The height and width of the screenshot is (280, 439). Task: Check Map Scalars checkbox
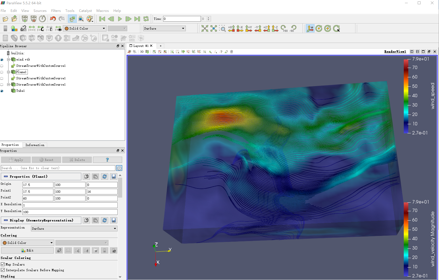point(3,264)
